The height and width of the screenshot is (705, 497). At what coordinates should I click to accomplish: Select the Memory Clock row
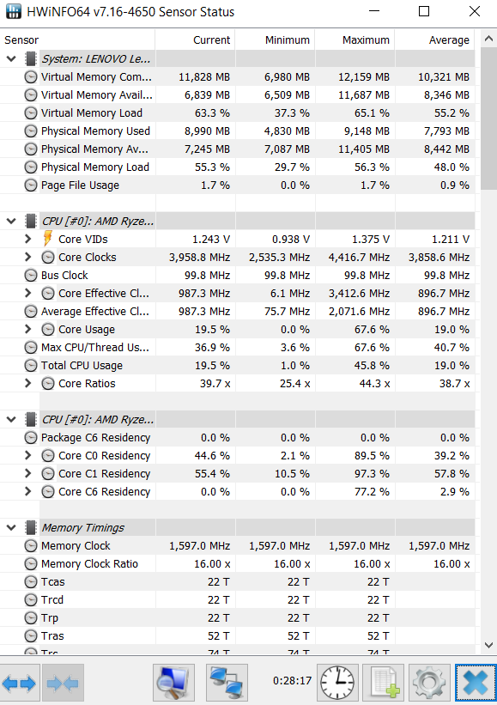[x=237, y=546]
